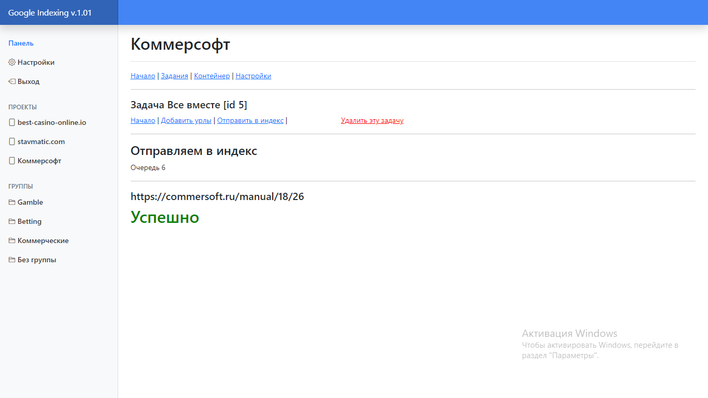Screen dimensions: 708x398
Task: Click Добавить урлы link
Action: (x=187, y=120)
